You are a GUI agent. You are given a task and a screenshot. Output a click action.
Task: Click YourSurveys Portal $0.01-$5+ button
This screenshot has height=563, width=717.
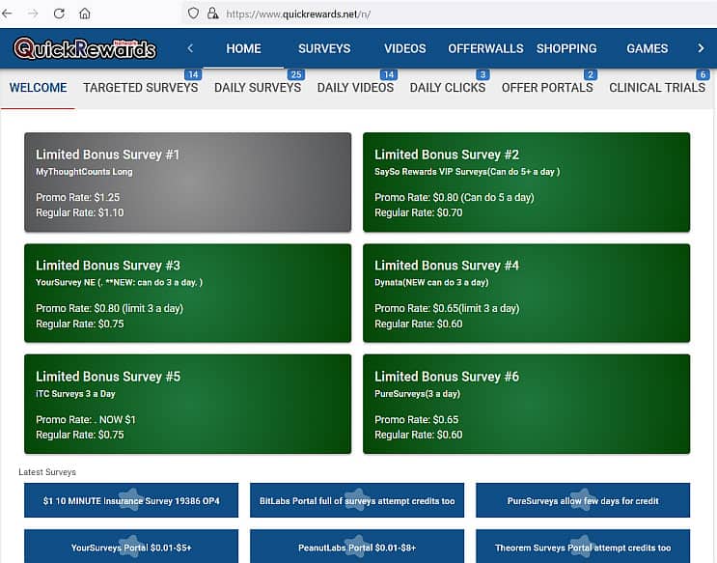[131, 547]
